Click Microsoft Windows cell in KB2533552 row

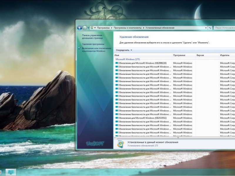[182, 118]
